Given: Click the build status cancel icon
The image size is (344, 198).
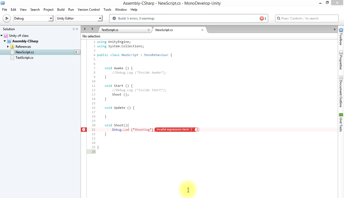Looking at the screenshot, I should pyautogui.click(x=114, y=18).
